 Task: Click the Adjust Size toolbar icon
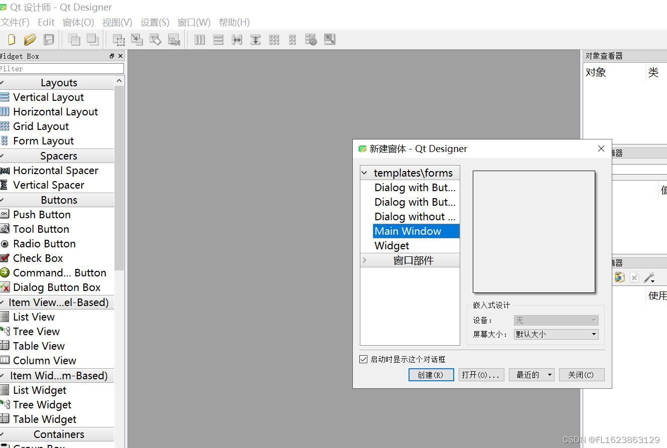click(x=330, y=40)
